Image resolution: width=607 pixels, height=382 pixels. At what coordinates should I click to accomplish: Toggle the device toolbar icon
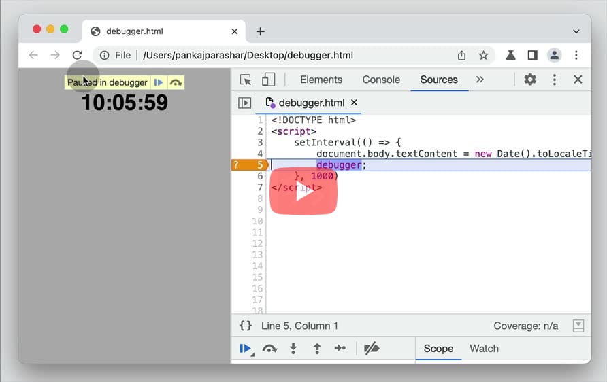click(268, 80)
